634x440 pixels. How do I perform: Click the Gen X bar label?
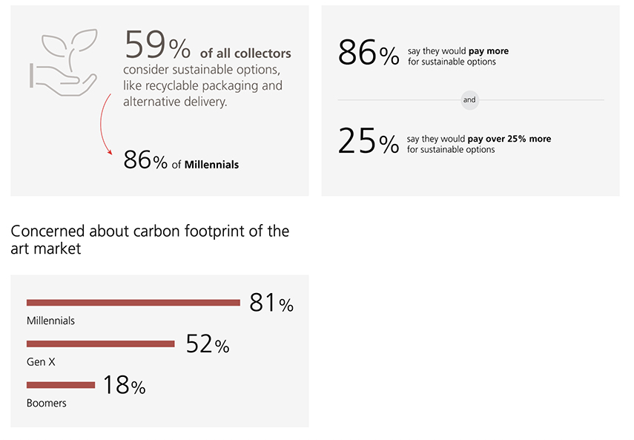(41, 362)
